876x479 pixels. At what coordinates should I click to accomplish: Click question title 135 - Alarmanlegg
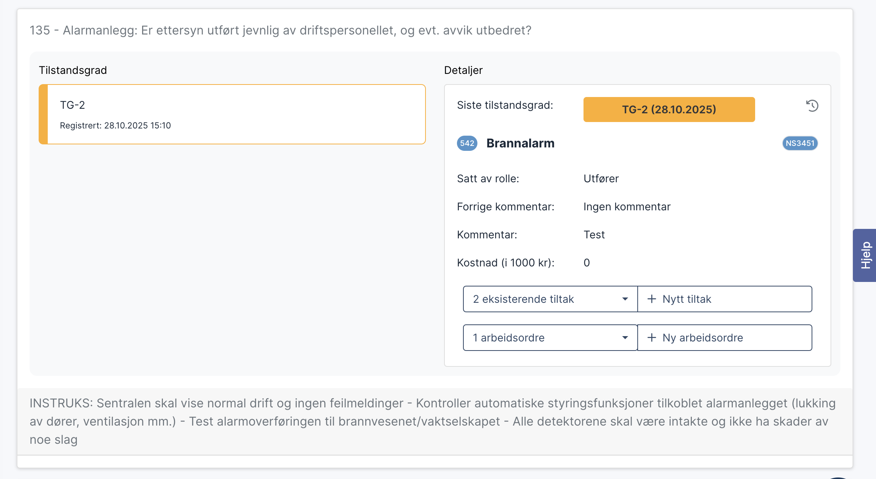coord(280,30)
